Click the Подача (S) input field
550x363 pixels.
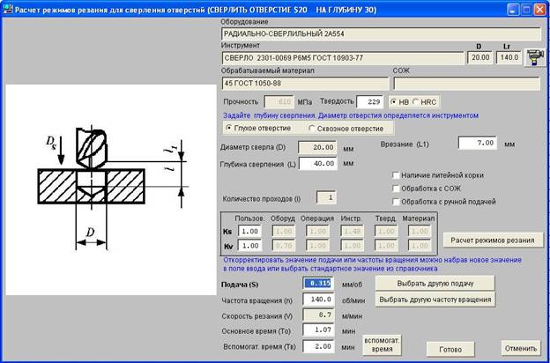tap(317, 284)
